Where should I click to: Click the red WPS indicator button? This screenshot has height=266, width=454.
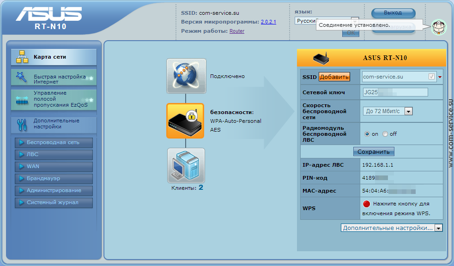[366, 204]
